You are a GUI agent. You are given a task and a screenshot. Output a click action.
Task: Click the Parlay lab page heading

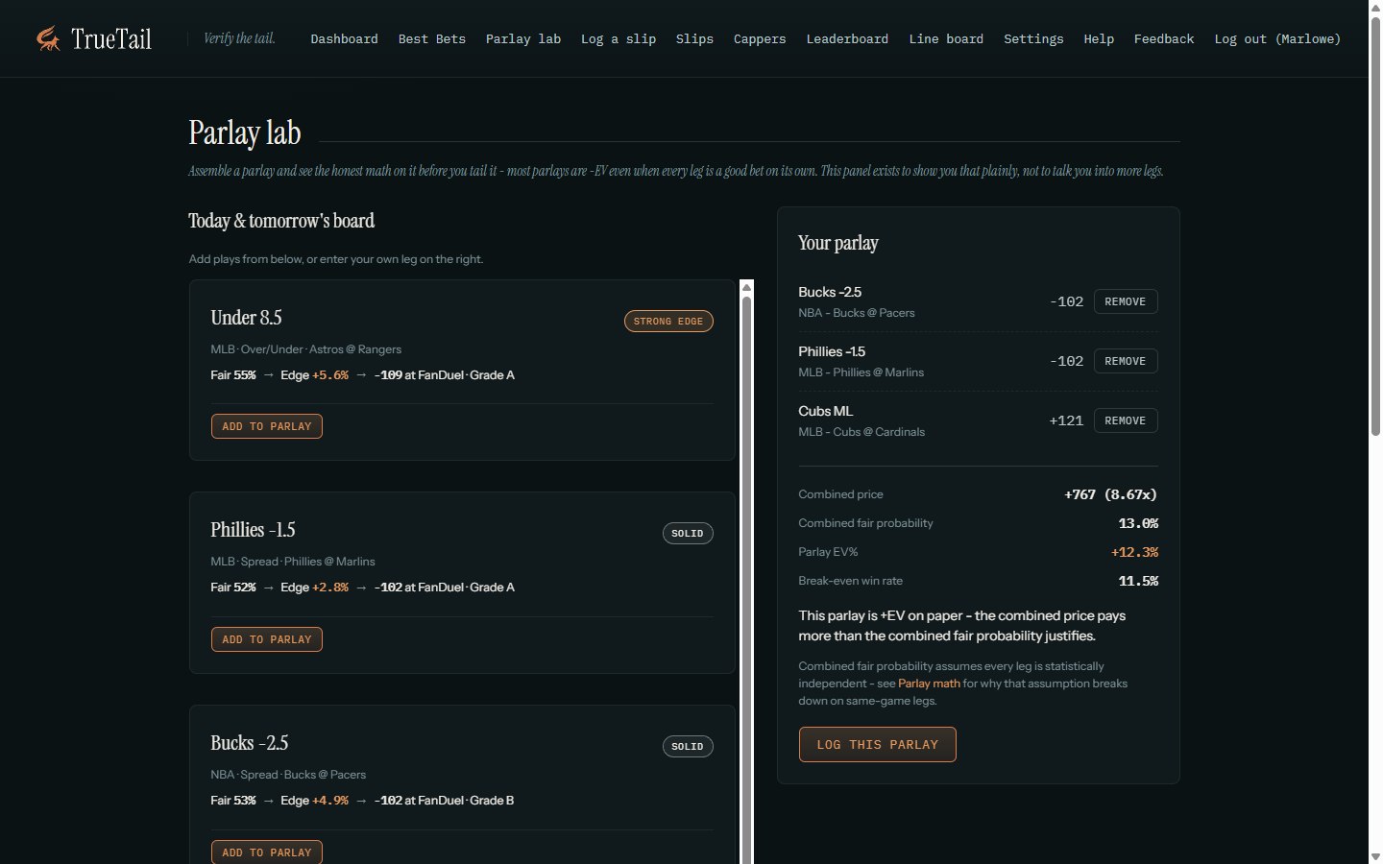point(245,132)
